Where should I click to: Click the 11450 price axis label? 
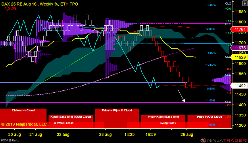point(240,94)
